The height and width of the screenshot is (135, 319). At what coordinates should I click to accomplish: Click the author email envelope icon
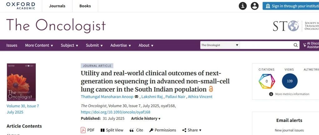pos(136,96)
